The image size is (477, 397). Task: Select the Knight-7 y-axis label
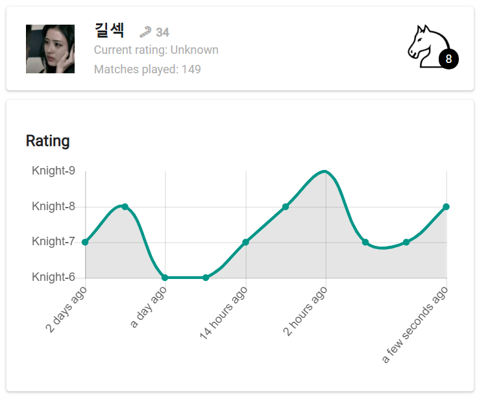coord(53,242)
